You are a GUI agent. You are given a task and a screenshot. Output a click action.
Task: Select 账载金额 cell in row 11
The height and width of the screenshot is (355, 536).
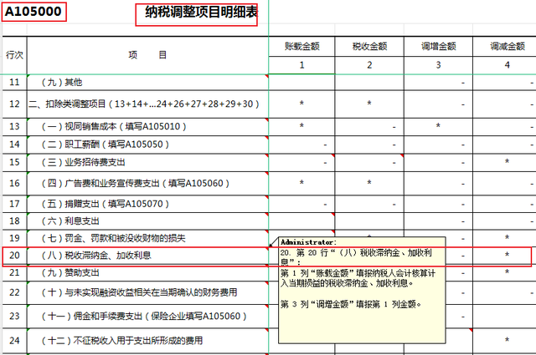coord(301,82)
